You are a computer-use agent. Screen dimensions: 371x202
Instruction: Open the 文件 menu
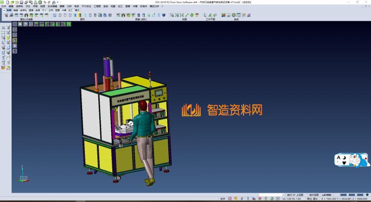click(4, 6)
